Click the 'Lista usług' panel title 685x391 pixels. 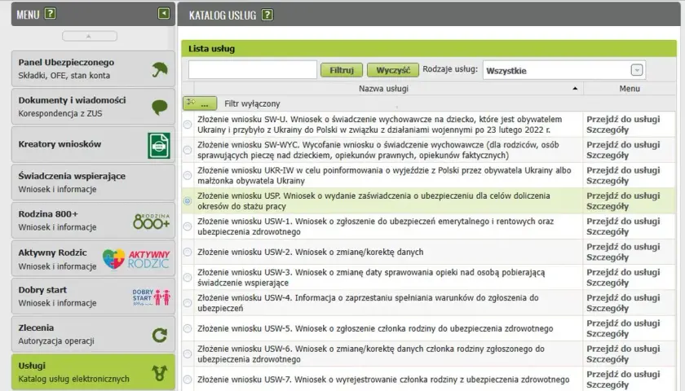pyautogui.click(x=211, y=49)
